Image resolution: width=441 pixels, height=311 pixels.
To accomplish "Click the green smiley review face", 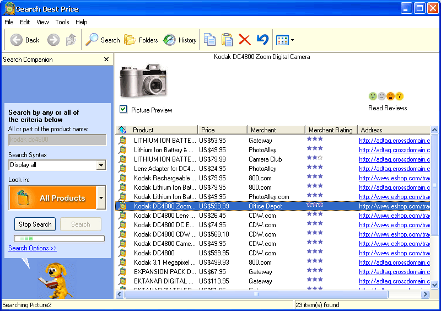I will point(373,96).
